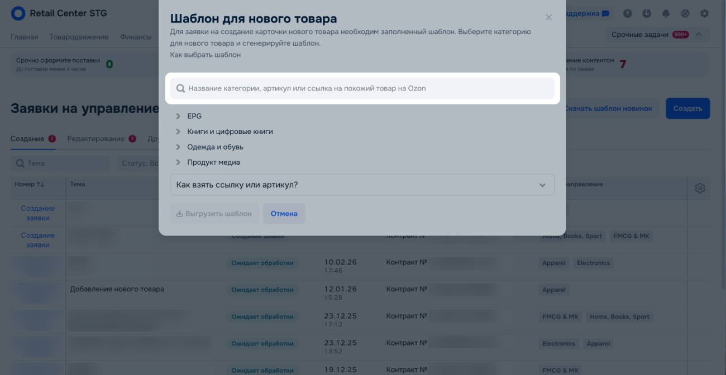This screenshot has width=726, height=375.
Task: Click Отмена button
Action: [284, 214]
